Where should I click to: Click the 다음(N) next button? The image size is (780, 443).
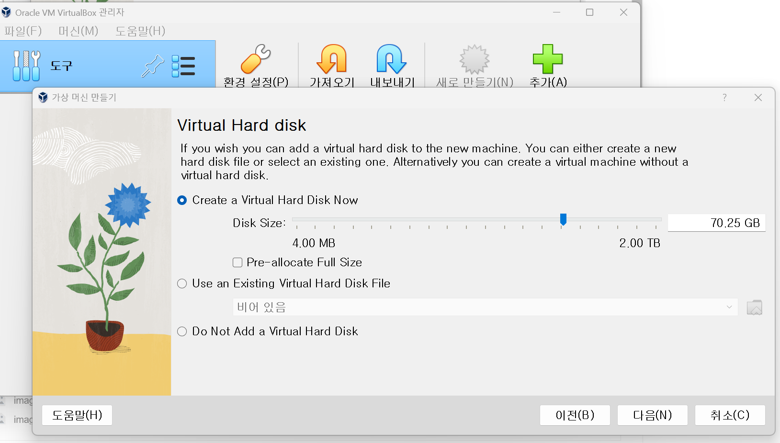point(652,415)
